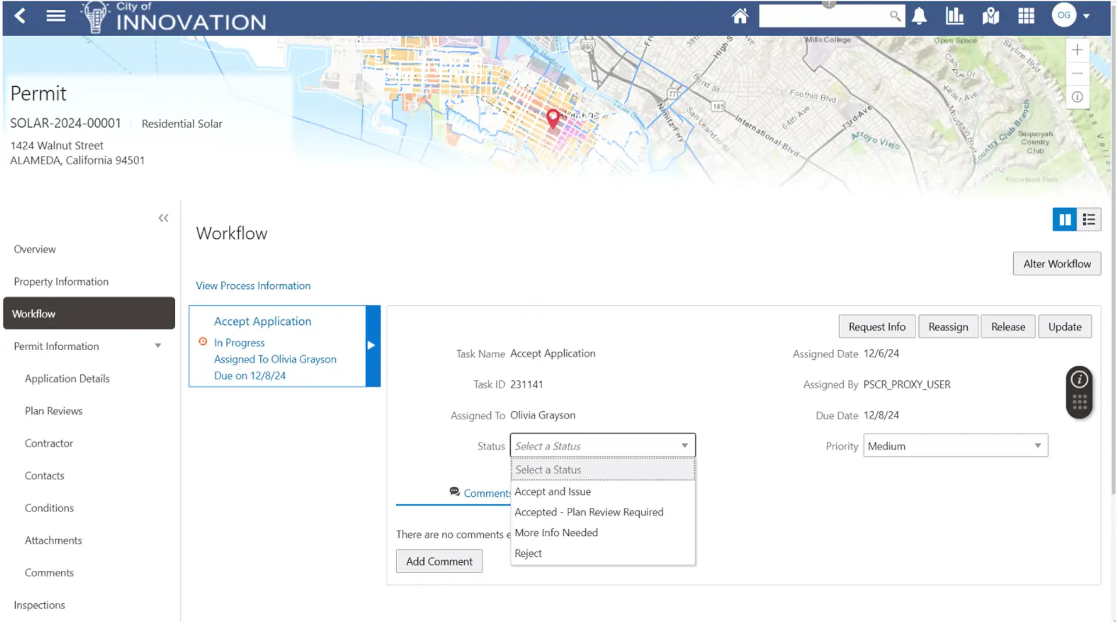
Task: Switch to two-panel workflow view
Action: pyautogui.click(x=1064, y=220)
